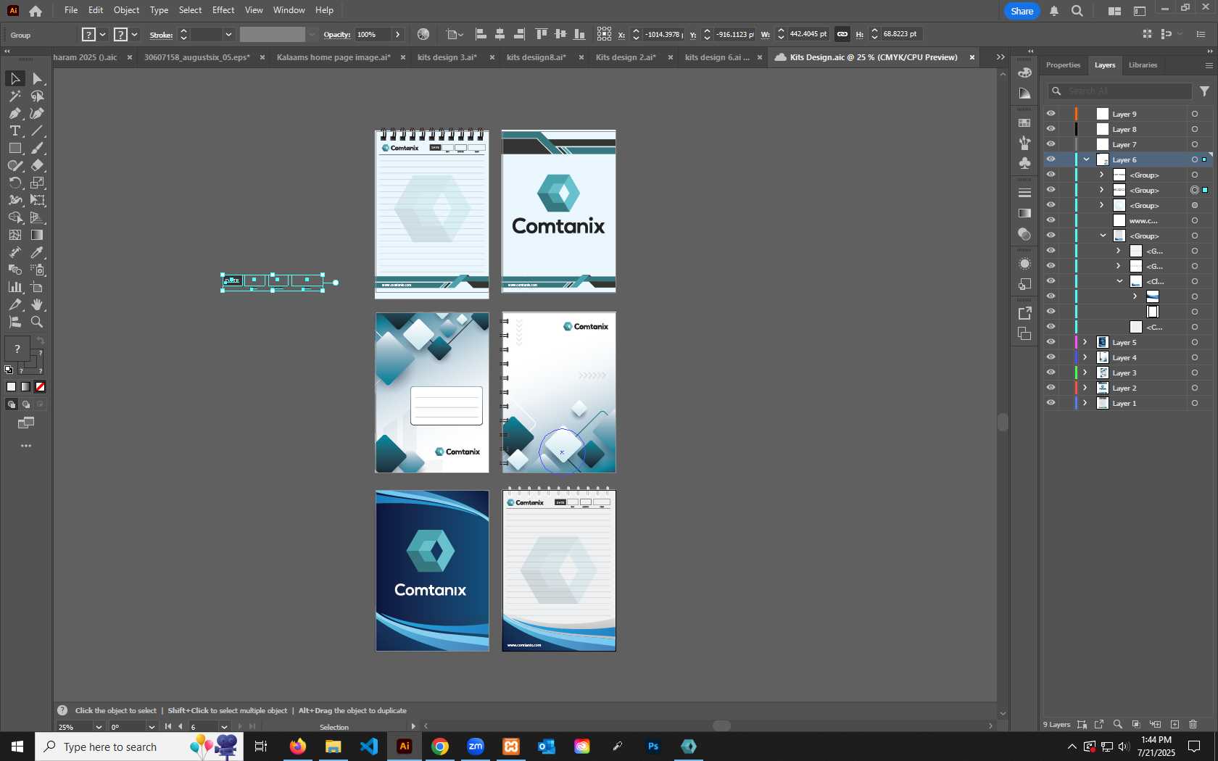
Task: Switch to the Libraries panel tab
Action: click(1143, 65)
